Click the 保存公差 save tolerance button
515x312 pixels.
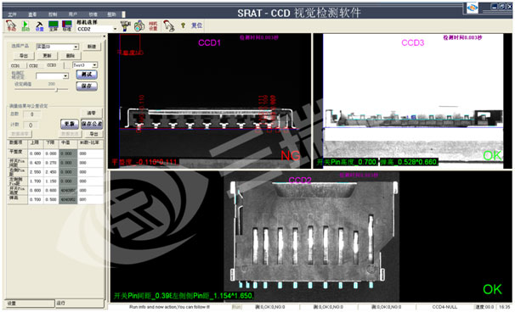92,124
